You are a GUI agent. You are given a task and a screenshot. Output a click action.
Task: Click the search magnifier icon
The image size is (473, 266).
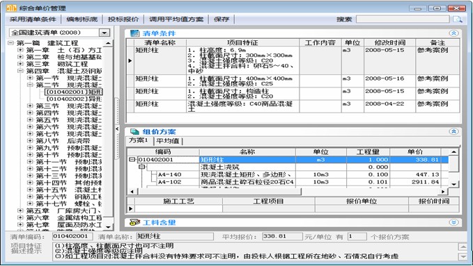point(457,19)
